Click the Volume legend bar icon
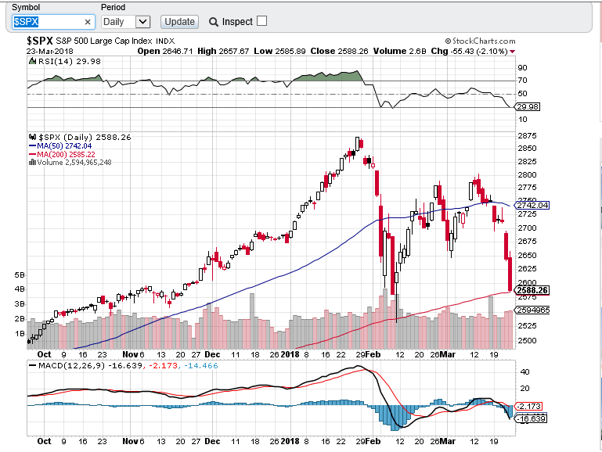 [33, 163]
